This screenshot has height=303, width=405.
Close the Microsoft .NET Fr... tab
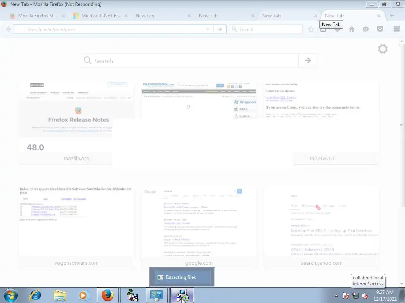click(x=126, y=16)
